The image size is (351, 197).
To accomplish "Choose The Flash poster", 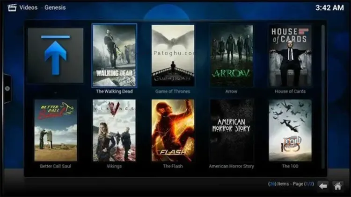I will click(x=173, y=130).
